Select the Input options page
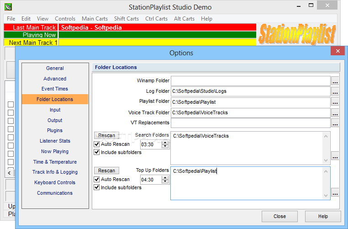The image size is (348, 229). 55,110
